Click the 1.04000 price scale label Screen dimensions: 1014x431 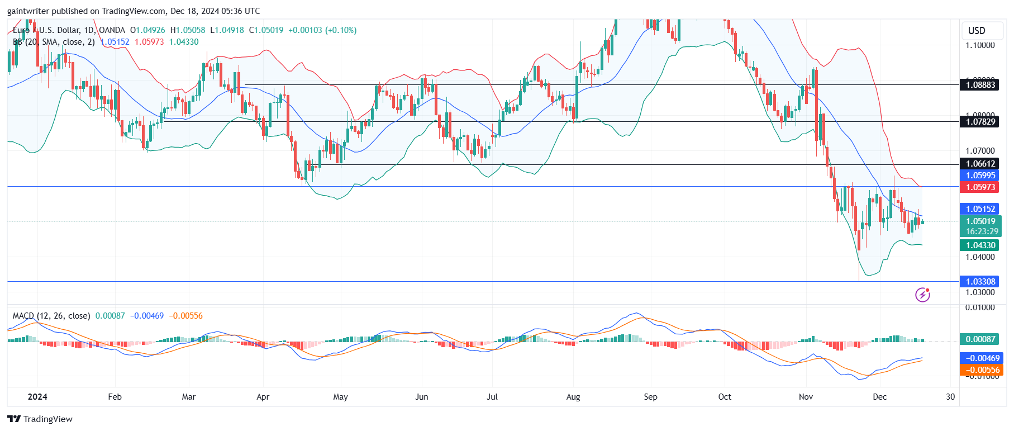tap(980, 257)
